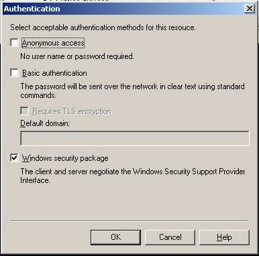Click the 'Select acceptable authentication methods' instruction text
The width and height of the screenshot is (259, 256).
pyautogui.click(x=103, y=27)
